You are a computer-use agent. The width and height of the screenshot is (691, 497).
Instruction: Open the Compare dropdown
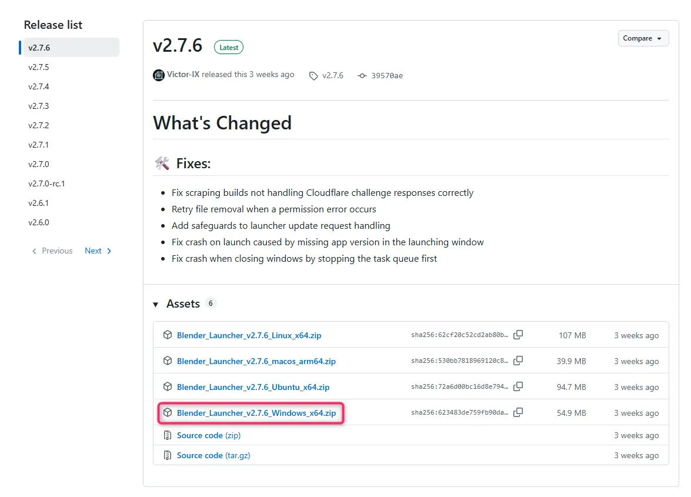click(x=643, y=38)
